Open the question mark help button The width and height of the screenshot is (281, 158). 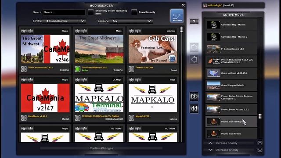click(x=194, y=22)
